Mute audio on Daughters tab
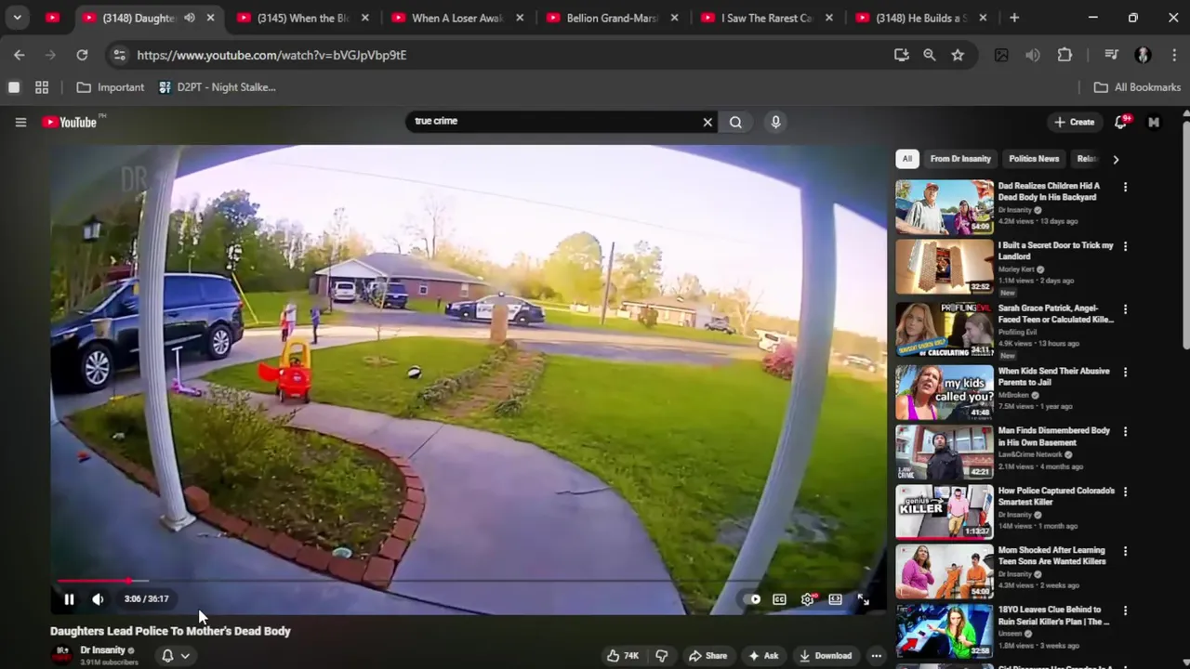Viewport: 1190px width, 669px height. (x=190, y=18)
